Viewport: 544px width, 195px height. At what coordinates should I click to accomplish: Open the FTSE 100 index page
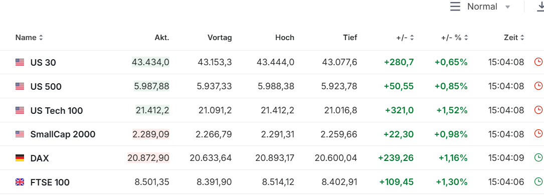(x=50, y=182)
